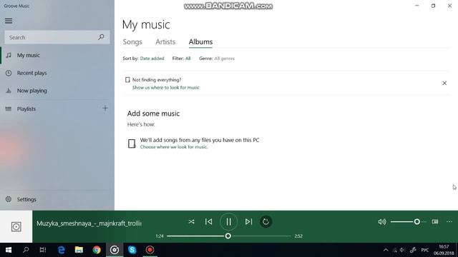Skip to the previous track

pos(208,222)
